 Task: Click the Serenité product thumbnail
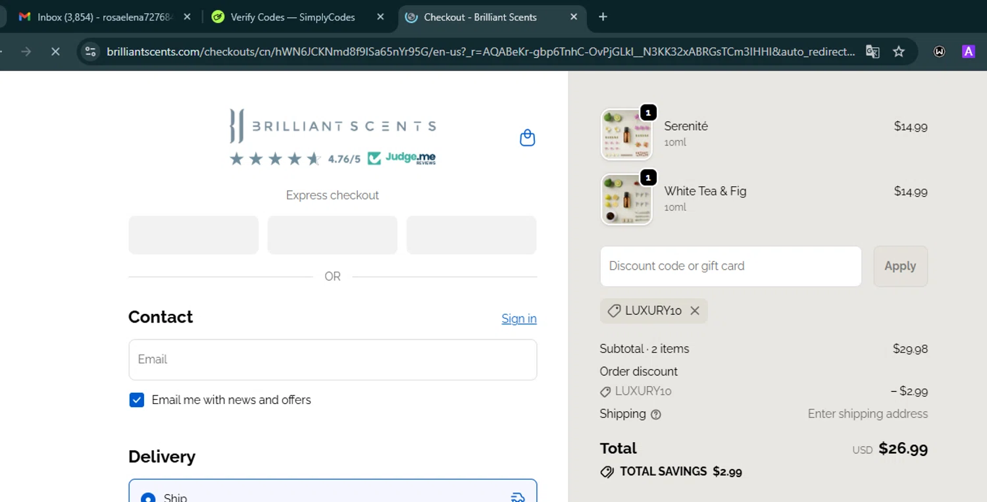pos(626,134)
